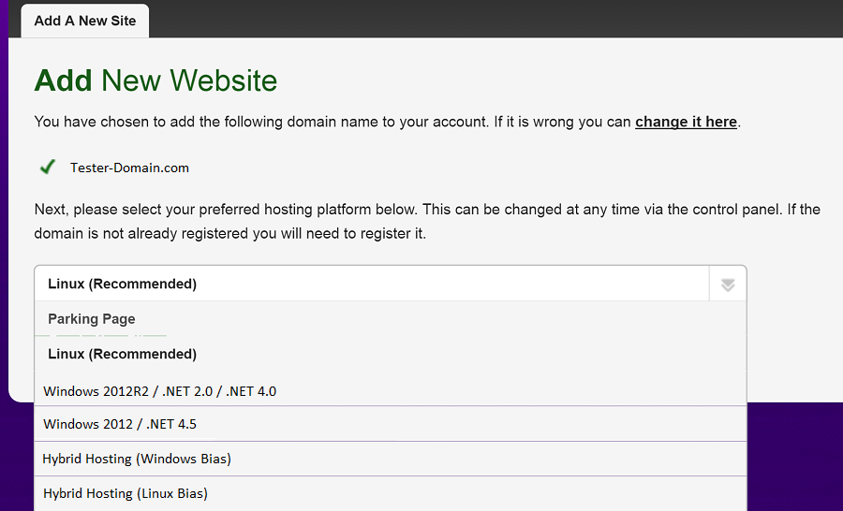
Task: Click the dark header bar beside the tab
Action: (x=495, y=19)
